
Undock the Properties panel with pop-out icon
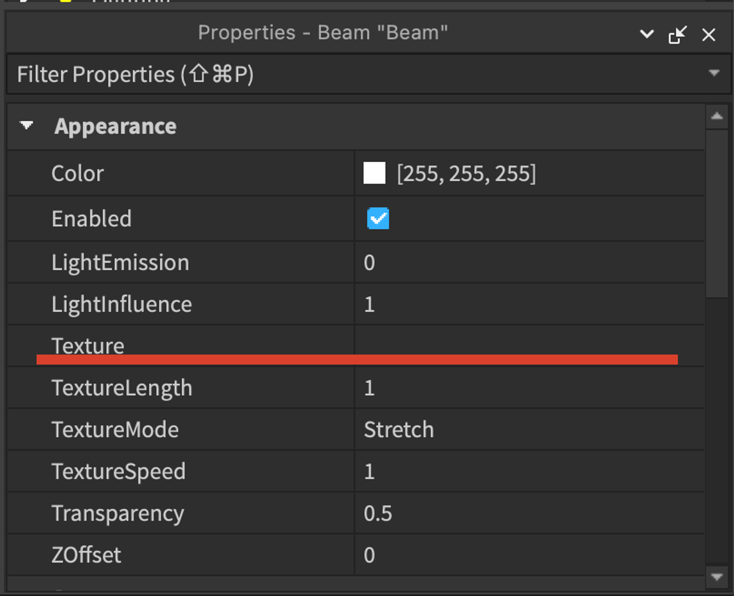tap(677, 35)
